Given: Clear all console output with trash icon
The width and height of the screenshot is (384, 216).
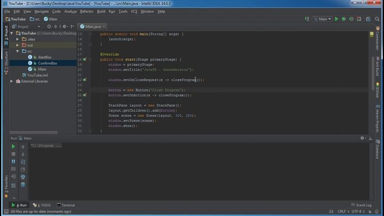Looking at the screenshot, I should [23, 184].
